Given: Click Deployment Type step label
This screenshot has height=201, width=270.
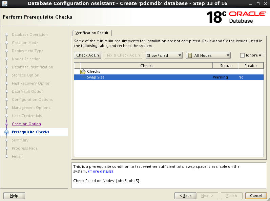Looking at the screenshot, I should [x=27, y=51].
